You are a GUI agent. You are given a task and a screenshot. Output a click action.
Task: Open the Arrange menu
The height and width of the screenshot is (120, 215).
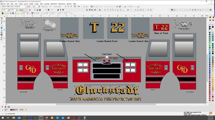coord(47,4)
